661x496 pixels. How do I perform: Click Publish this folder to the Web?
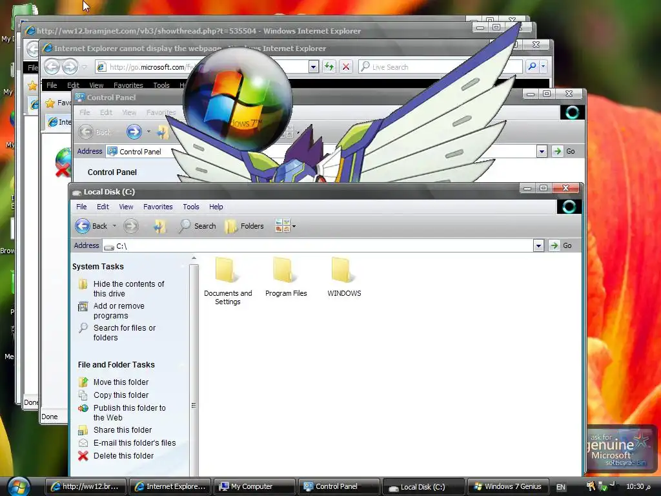129,413
